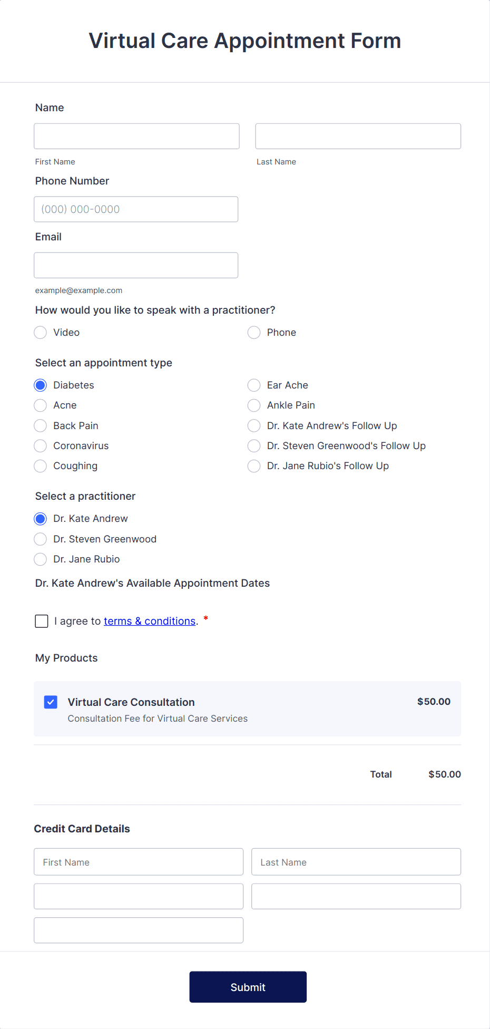490x1029 pixels.
Task: Select Phone as the consultation method
Action: pyautogui.click(x=254, y=332)
